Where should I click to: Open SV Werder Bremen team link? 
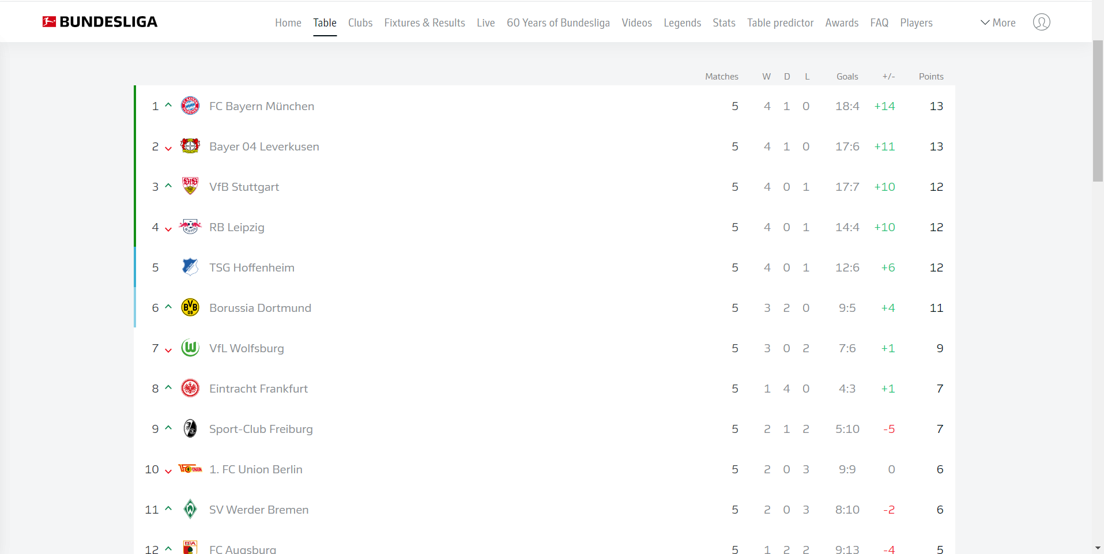[x=259, y=510]
